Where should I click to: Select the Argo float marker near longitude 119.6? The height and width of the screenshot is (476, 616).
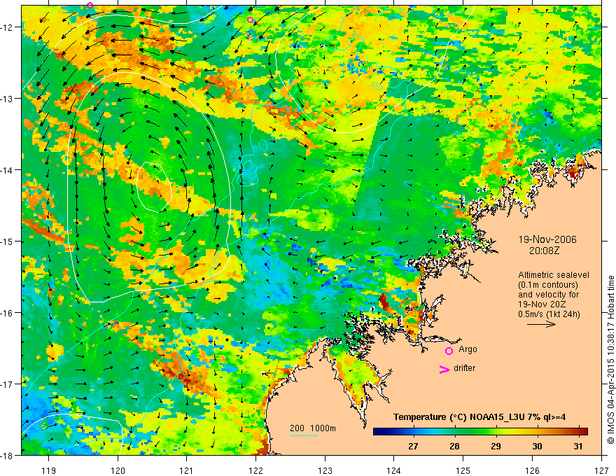point(90,5)
